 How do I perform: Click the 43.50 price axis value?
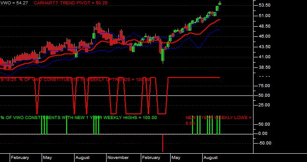265,46
